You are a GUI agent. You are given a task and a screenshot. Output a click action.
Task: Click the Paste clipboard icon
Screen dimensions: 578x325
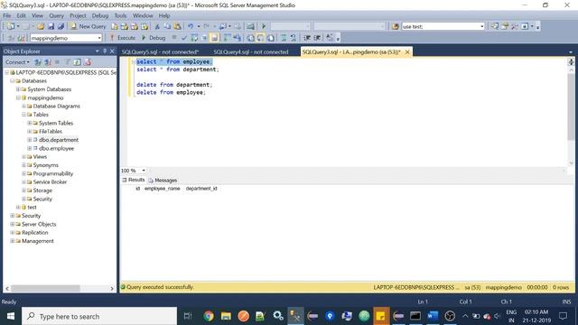coord(177,26)
